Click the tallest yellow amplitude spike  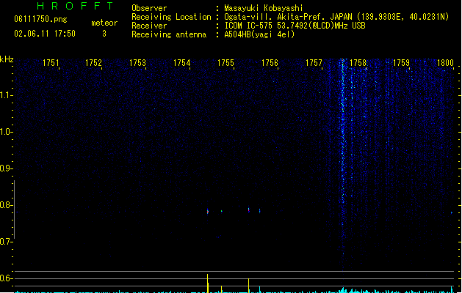pos(208,283)
